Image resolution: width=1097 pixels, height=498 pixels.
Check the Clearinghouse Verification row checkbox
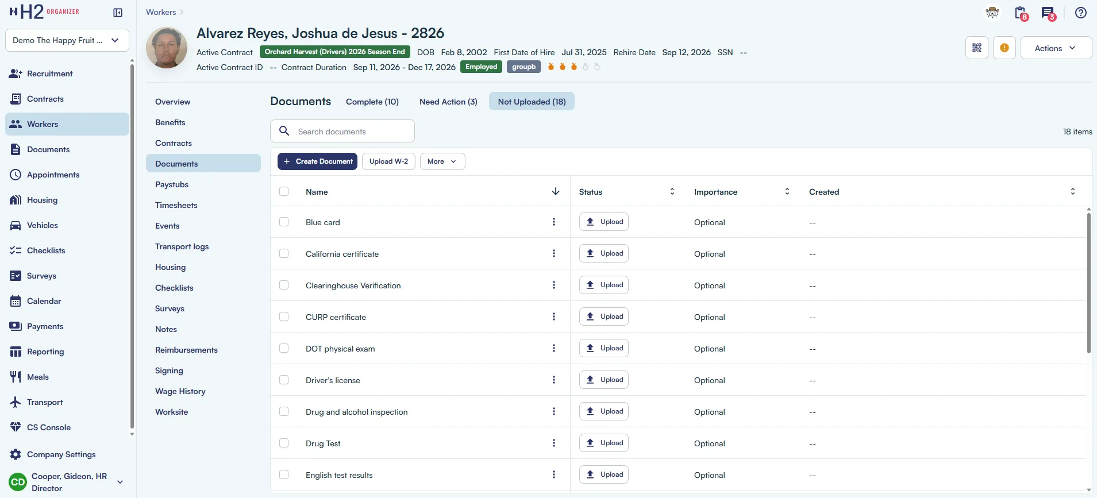coord(284,285)
